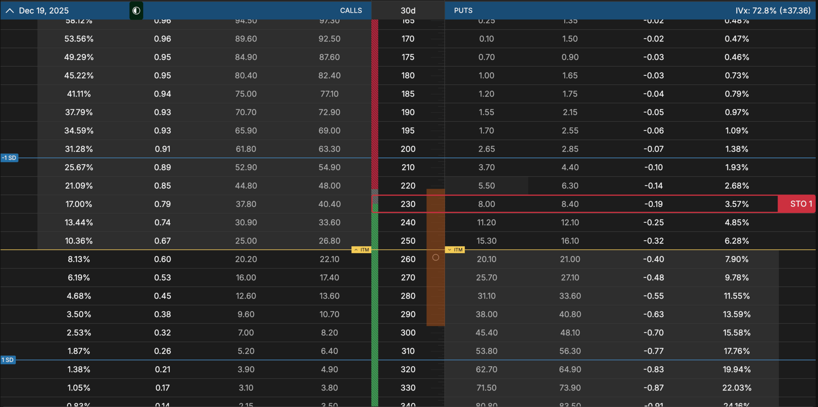Click the -1 SD marker label
This screenshot has height=407, width=818.
[x=9, y=158]
